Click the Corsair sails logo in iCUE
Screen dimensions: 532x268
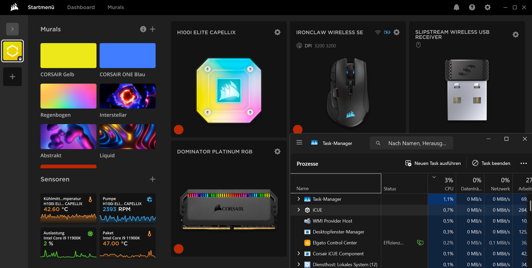click(x=14, y=7)
